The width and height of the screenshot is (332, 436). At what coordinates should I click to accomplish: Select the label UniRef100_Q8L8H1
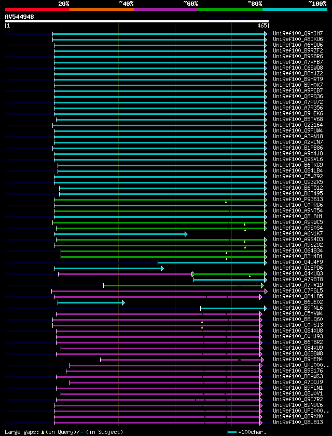coord(298,216)
